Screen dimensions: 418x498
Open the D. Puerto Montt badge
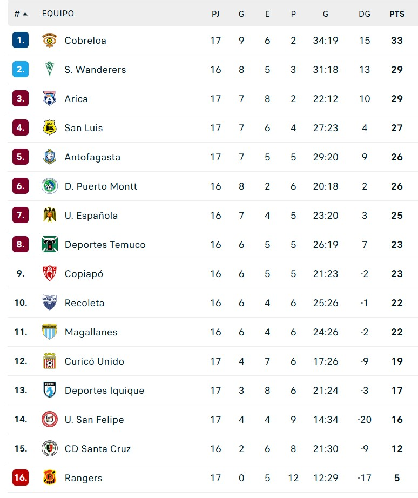[x=50, y=186]
